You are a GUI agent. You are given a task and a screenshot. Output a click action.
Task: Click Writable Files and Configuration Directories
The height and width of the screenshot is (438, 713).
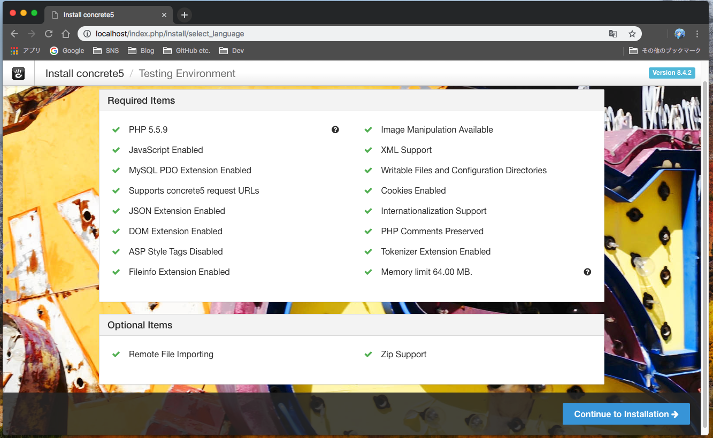(x=464, y=170)
